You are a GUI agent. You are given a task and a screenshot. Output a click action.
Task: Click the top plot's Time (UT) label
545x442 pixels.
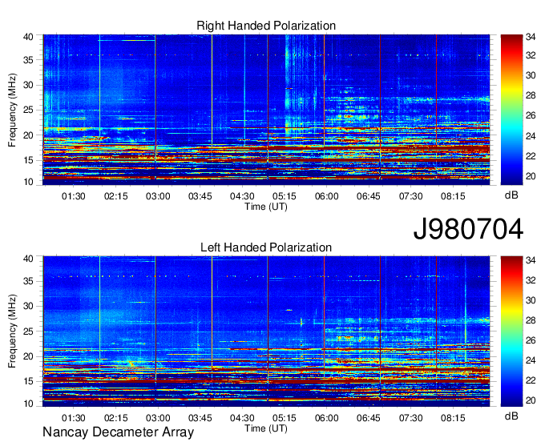click(x=266, y=207)
